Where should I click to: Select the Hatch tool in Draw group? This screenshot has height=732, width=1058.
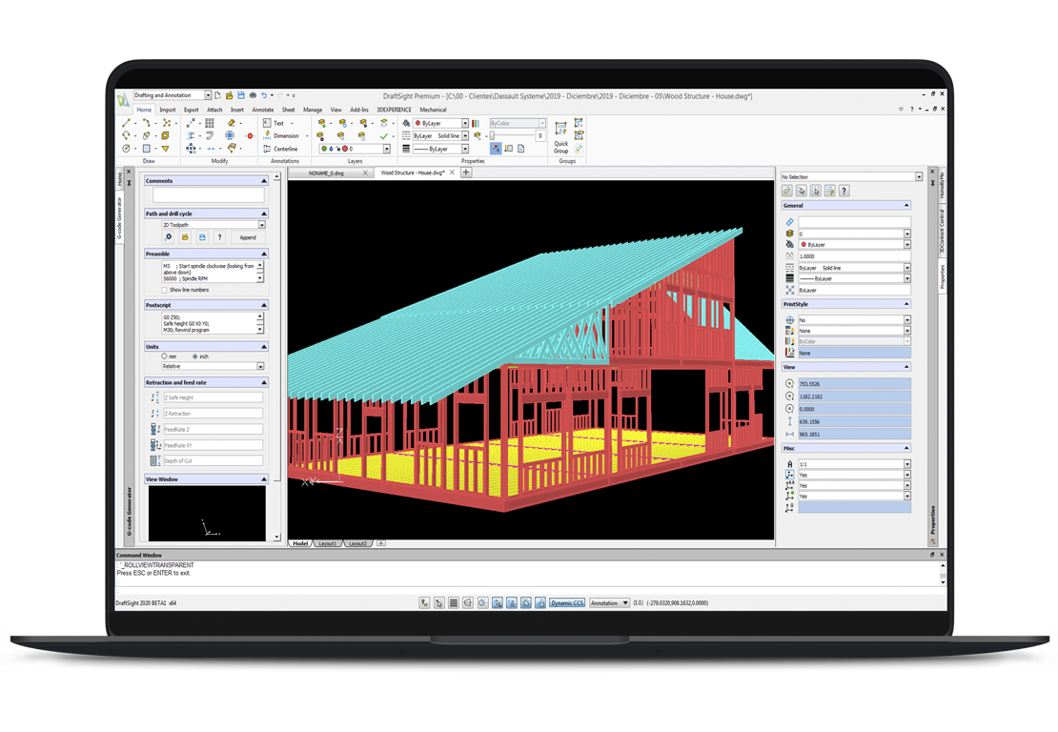[147, 149]
